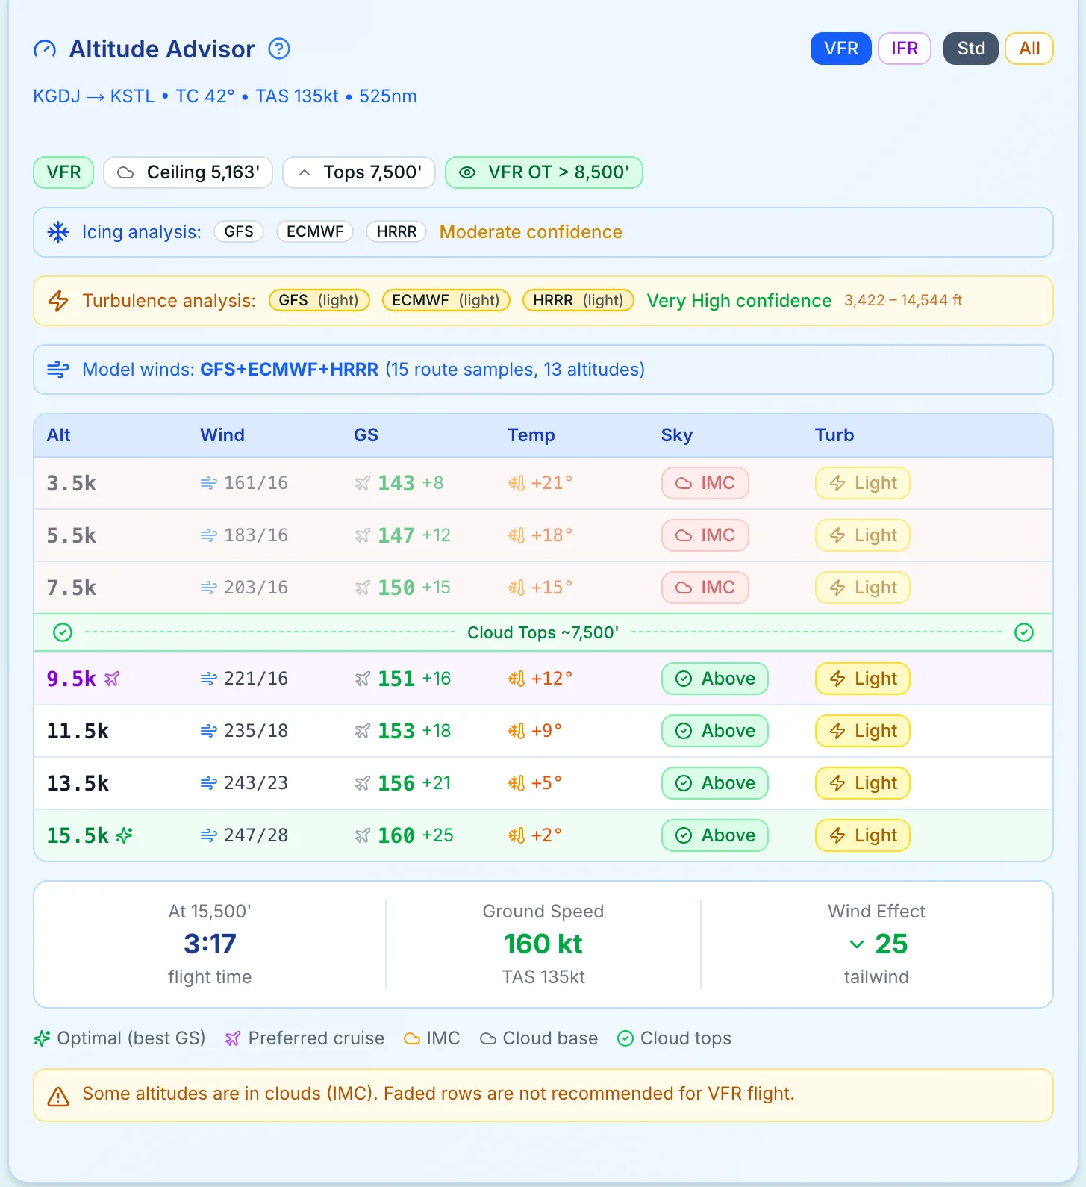Screen dimensions: 1086x1187
Task: Click the snowflake icing analysis icon
Action: click(x=58, y=232)
